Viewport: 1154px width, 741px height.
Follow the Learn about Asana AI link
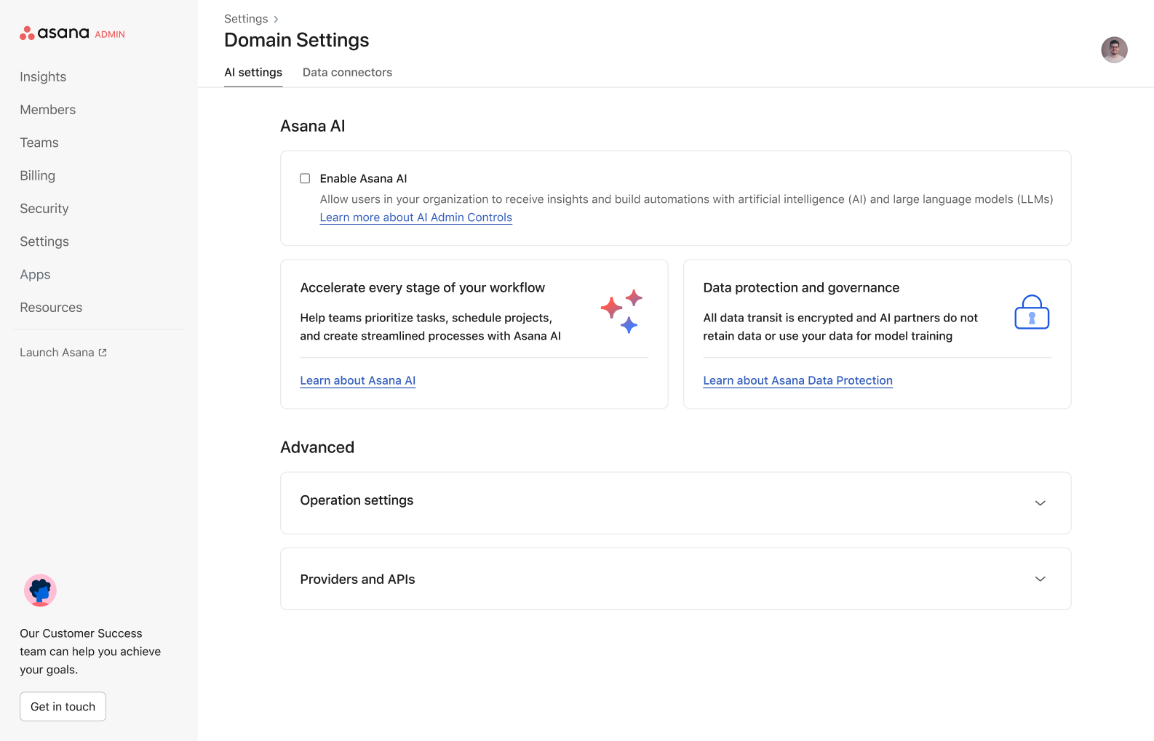[357, 381]
